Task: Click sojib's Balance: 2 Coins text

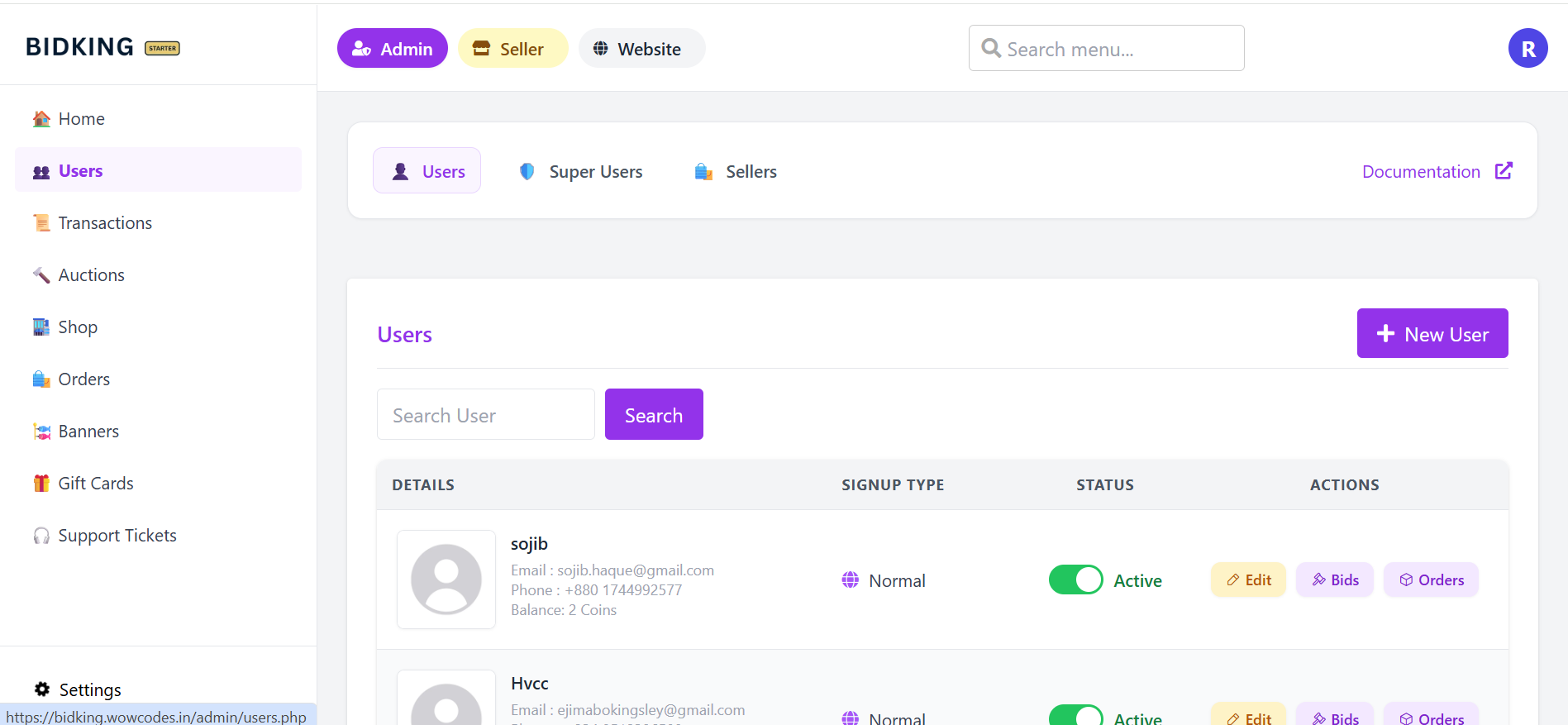Action: tap(564, 610)
